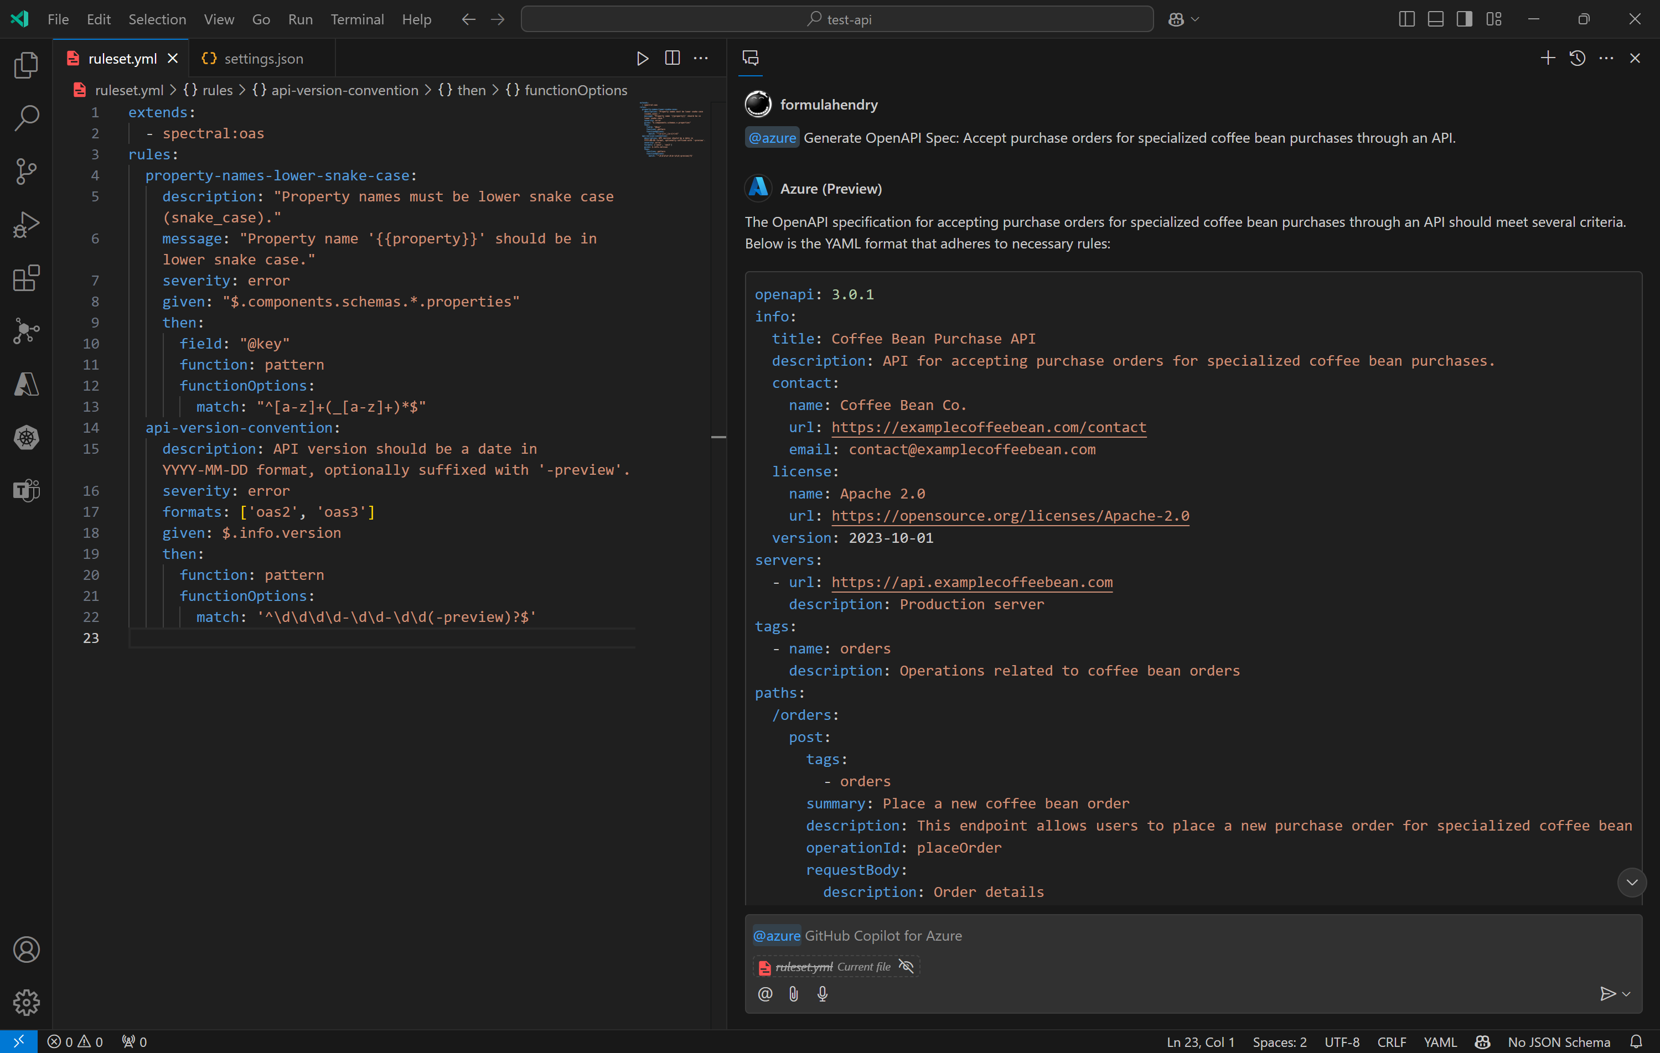Open the Teams Toolkit view

(26, 490)
